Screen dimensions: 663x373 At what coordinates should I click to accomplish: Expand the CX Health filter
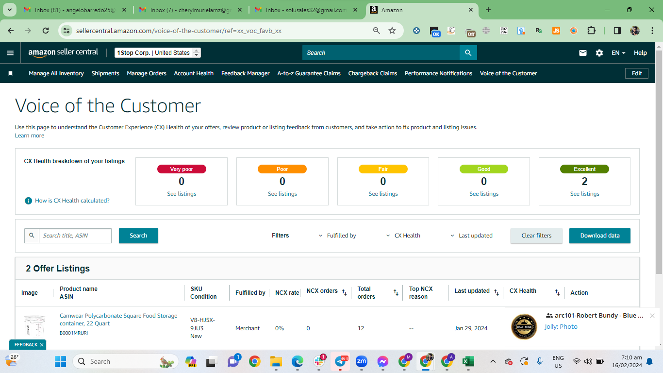pyautogui.click(x=403, y=236)
